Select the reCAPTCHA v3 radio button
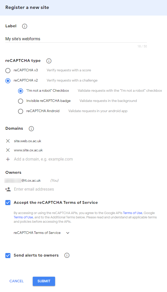The width and height of the screenshot is (167, 292). [8, 70]
